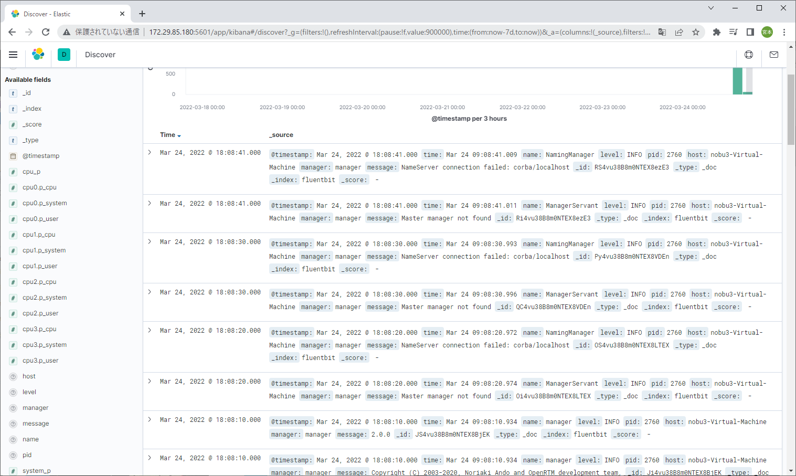Click the _source column header

tap(281, 135)
